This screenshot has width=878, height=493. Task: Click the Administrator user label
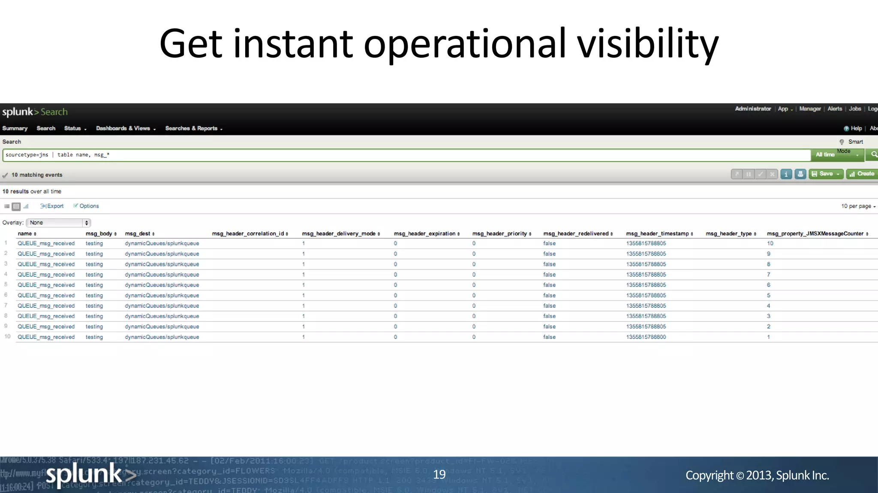click(753, 109)
